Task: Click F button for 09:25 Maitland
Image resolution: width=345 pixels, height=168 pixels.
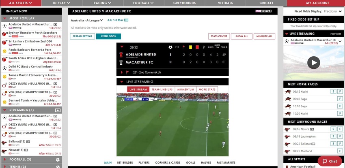Action: (x=340, y=151)
